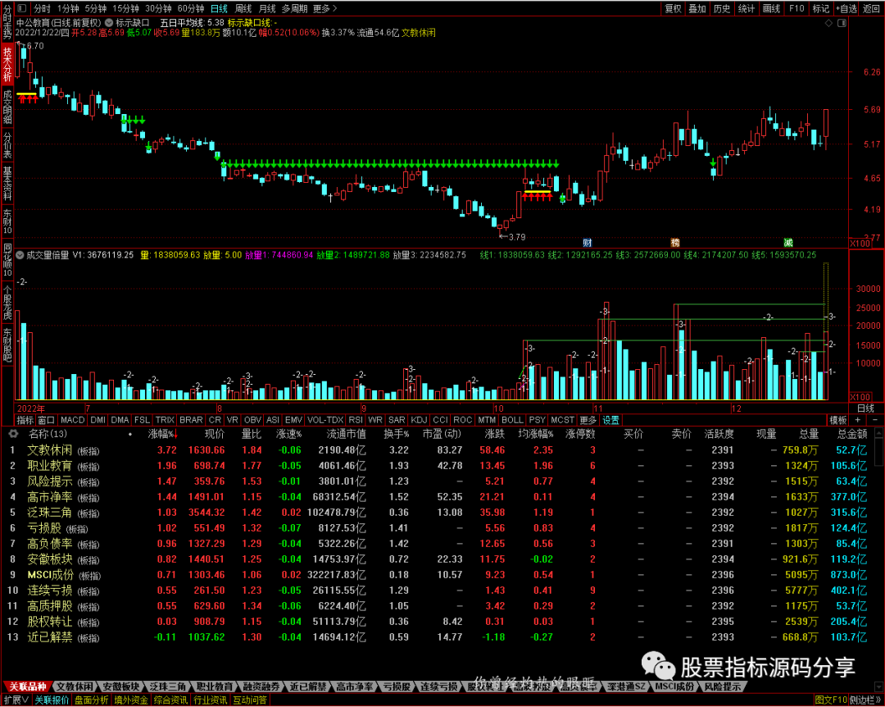
Task: Switch to the 分时 period tab
Action: (x=43, y=8)
